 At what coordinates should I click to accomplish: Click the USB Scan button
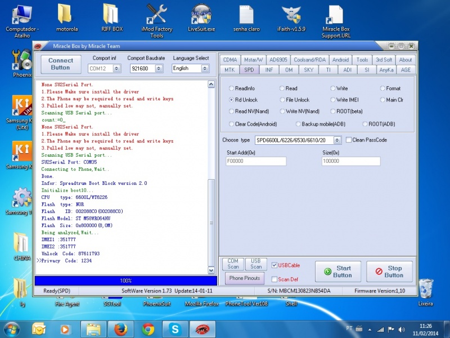click(256, 264)
